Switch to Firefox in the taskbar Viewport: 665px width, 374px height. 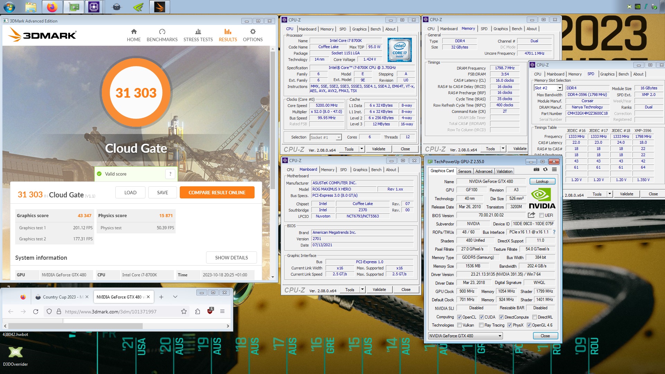(52, 7)
